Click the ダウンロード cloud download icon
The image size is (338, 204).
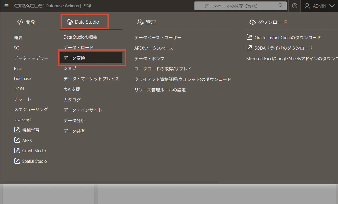point(252,22)
